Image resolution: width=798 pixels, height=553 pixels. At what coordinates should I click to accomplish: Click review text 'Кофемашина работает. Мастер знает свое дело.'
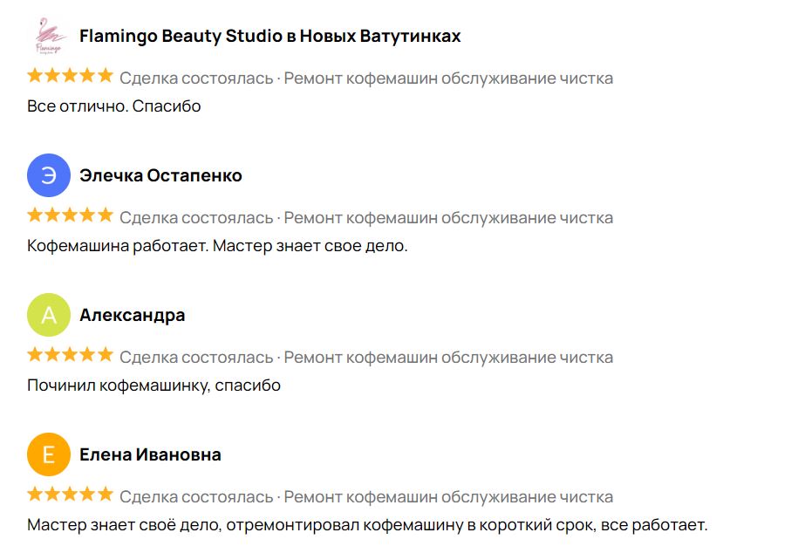pos(217,246)
